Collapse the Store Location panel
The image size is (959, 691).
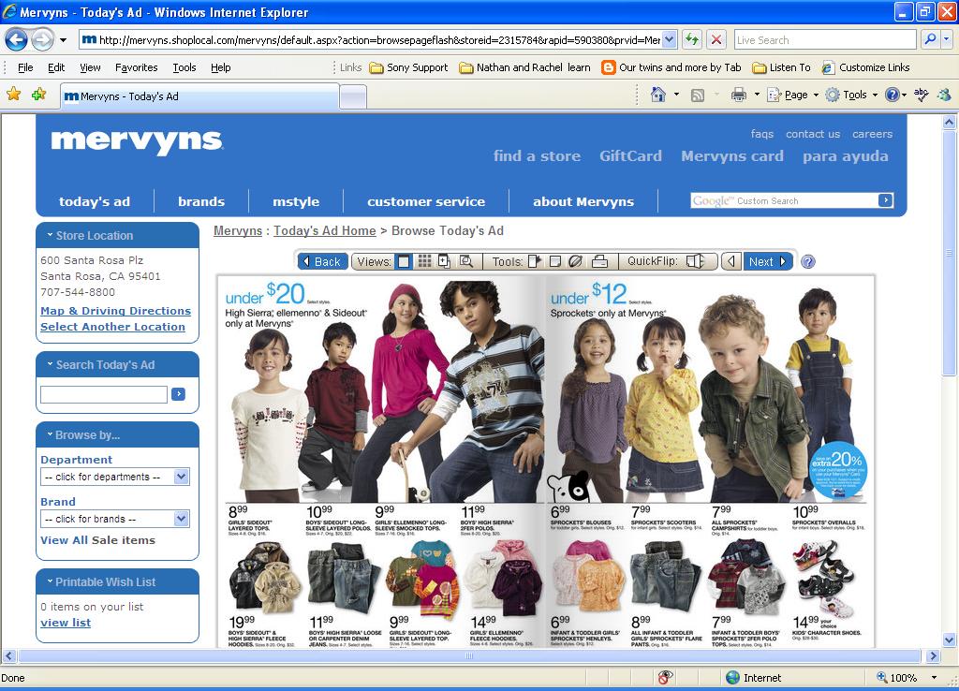click(x=50, y=235)
